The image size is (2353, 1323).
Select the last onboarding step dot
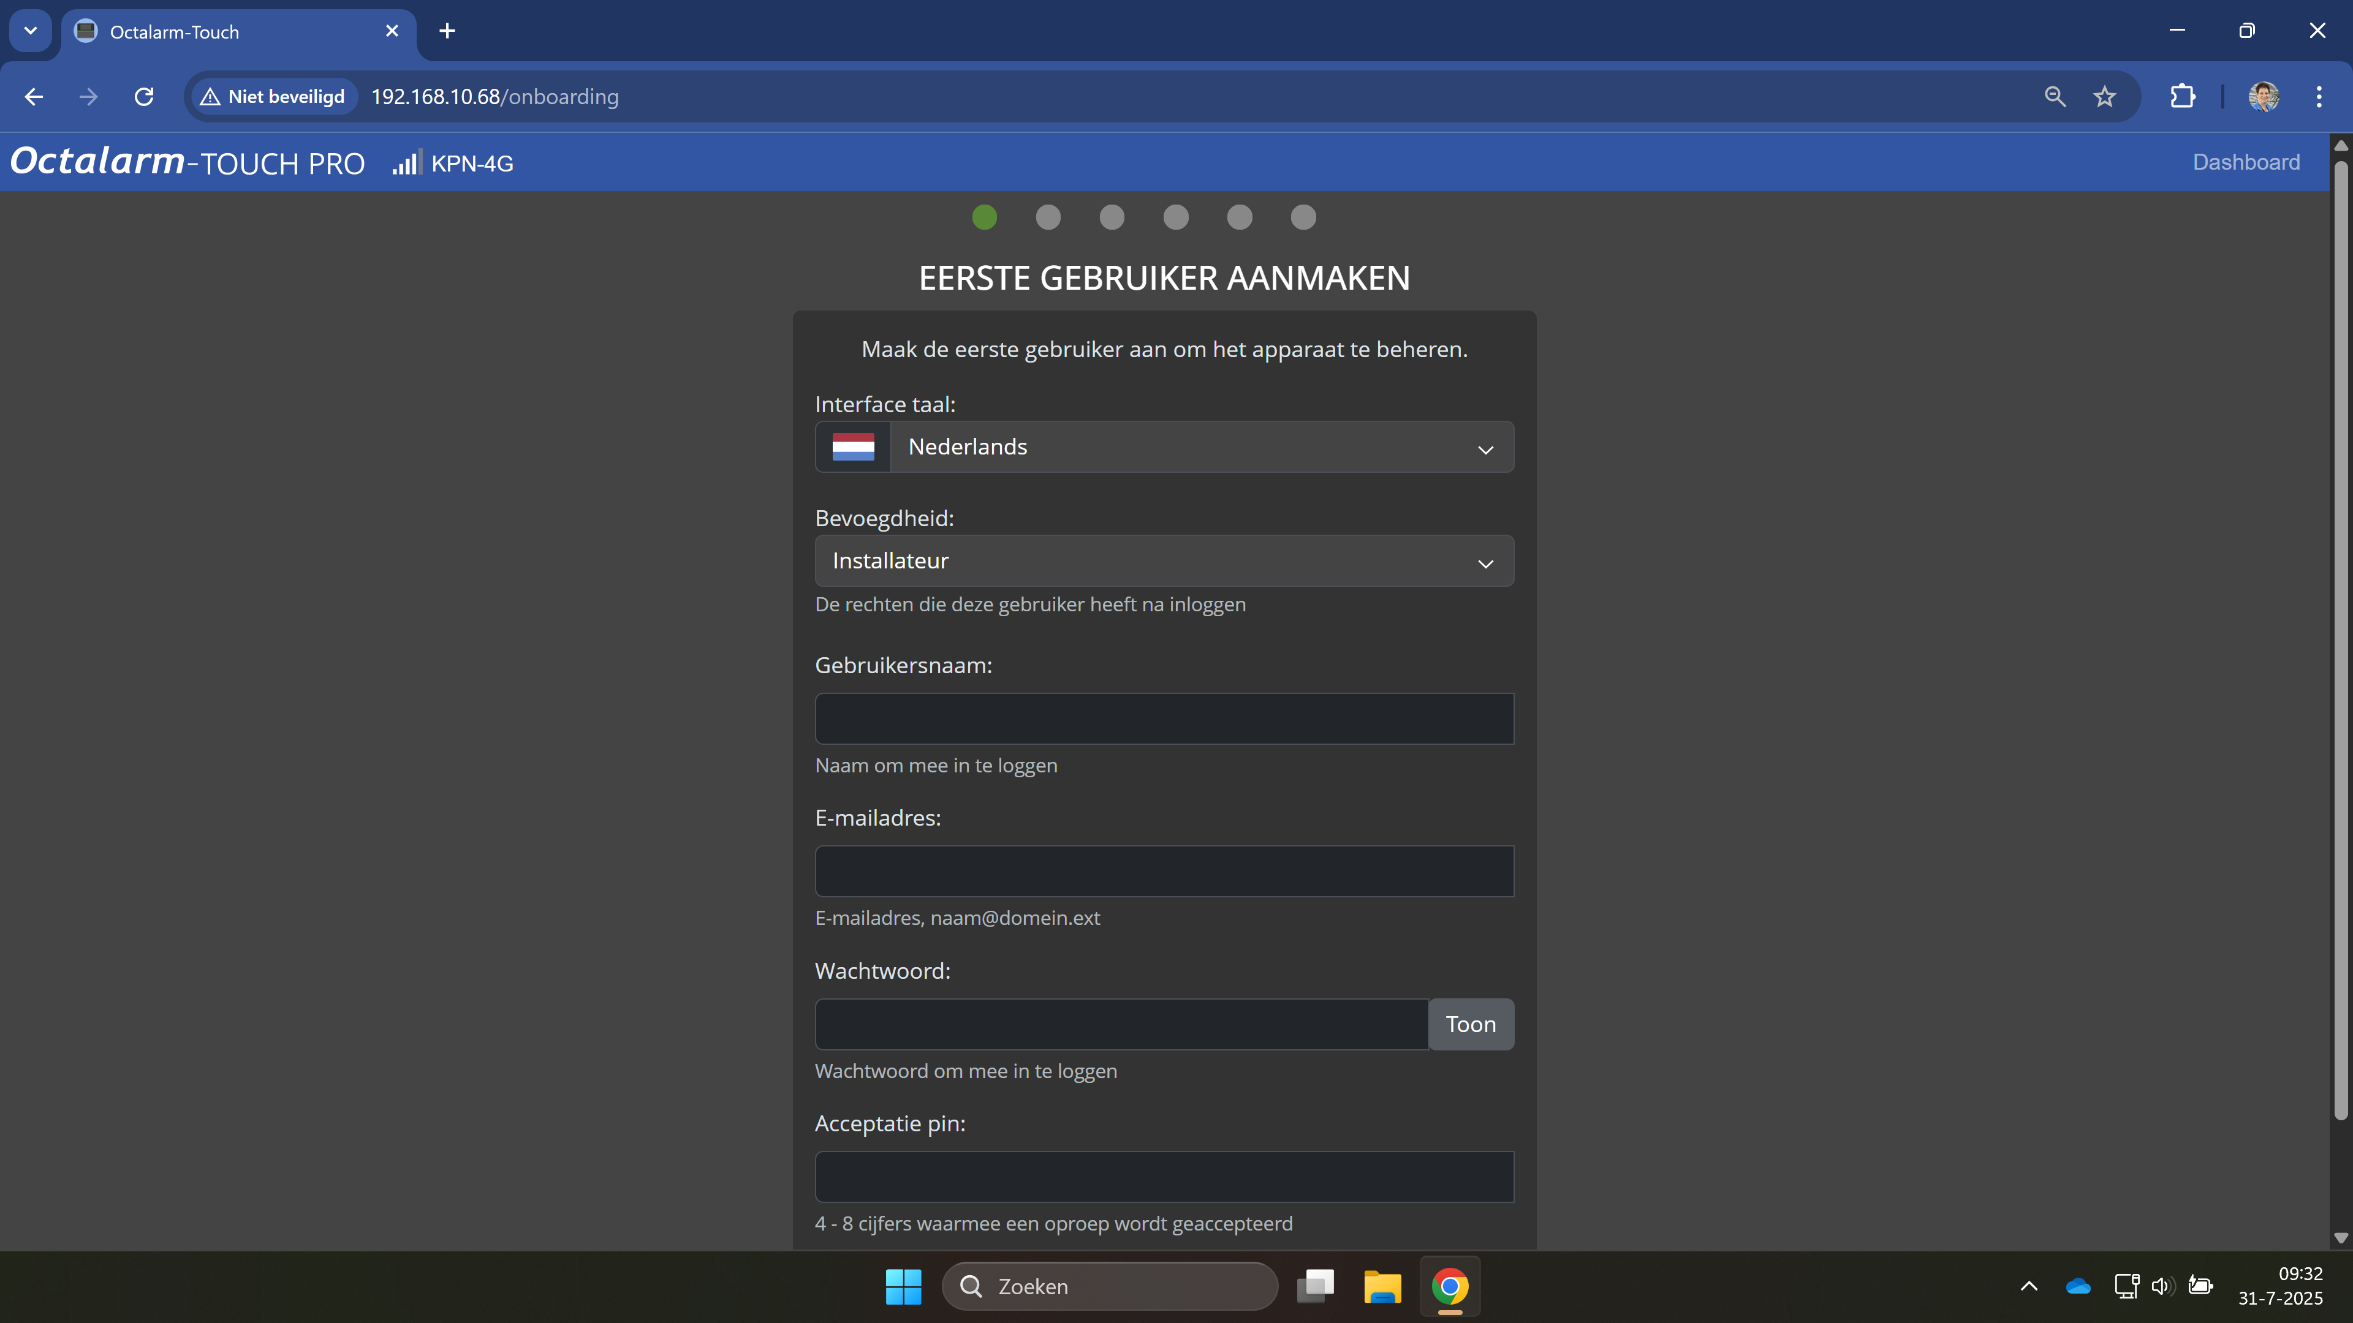[x=1303, y=217]
